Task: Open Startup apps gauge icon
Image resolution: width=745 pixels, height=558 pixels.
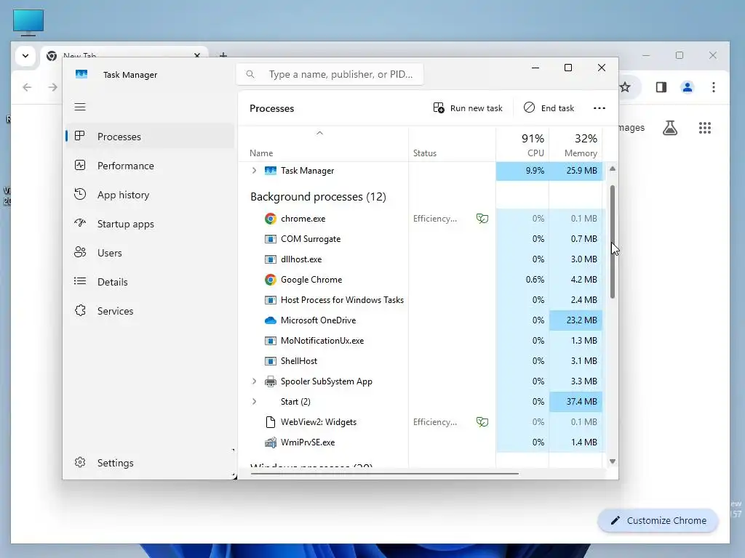Action: (x=80, y=223)
